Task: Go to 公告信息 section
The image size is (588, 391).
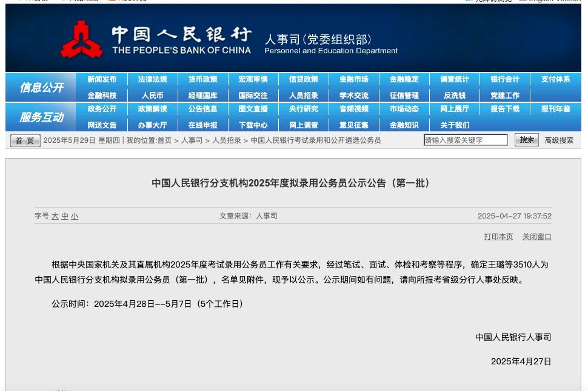Action: pos(203,109)
